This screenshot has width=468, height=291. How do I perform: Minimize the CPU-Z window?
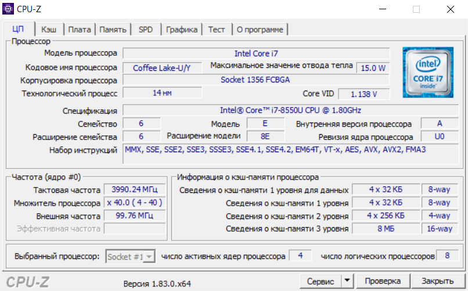pyautogui.click(x=383, y=9)
